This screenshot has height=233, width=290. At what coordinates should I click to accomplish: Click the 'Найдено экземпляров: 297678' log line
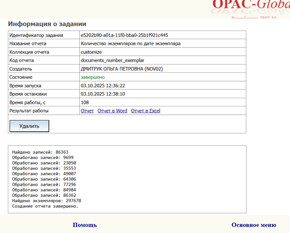(x=47, y=201)
